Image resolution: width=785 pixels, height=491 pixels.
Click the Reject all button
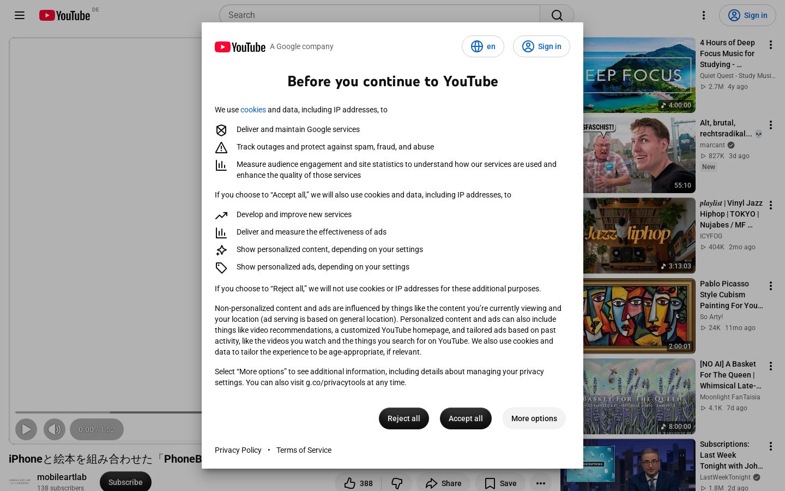pyautogui.click(x=404, y=418)
